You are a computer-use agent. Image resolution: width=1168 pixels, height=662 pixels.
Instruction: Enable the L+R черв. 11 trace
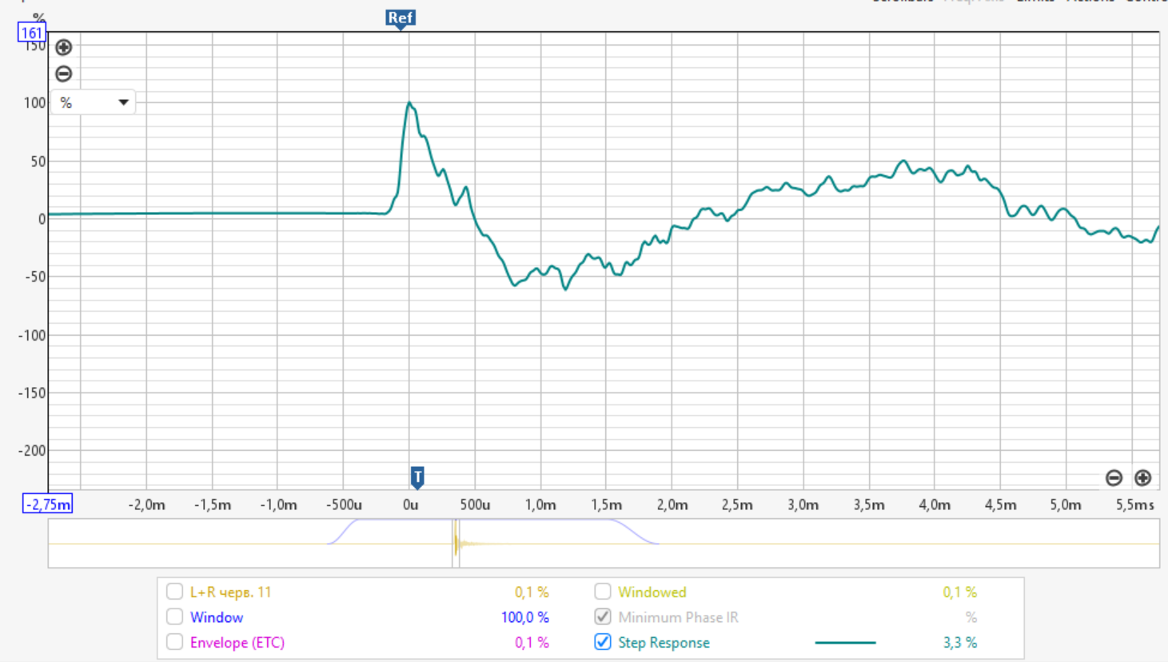174,592
